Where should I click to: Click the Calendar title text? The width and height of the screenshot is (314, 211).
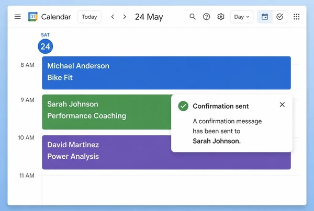[56, 17]
